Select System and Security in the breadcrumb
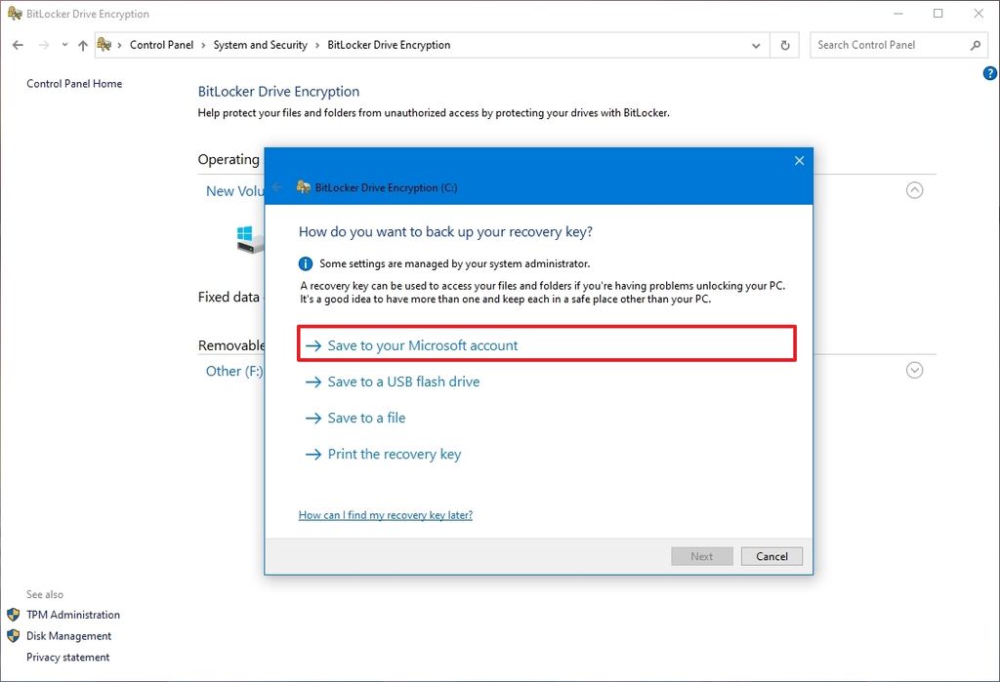 (x=259, y=45)
